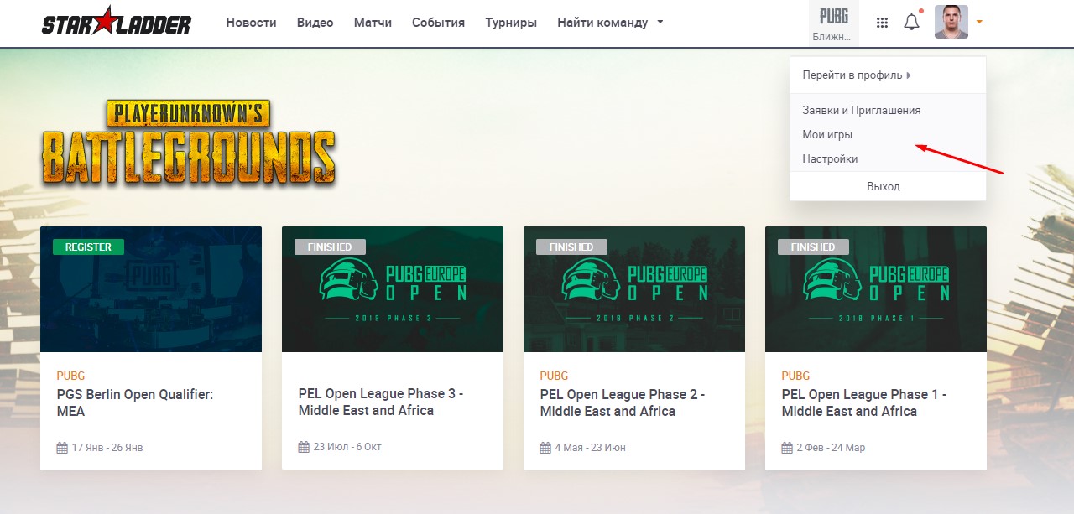The width and height of the screenshot is (1074, 514).
Task: Open the PEL Open League Phase 3 title
Action: click(x=381, y=402)
